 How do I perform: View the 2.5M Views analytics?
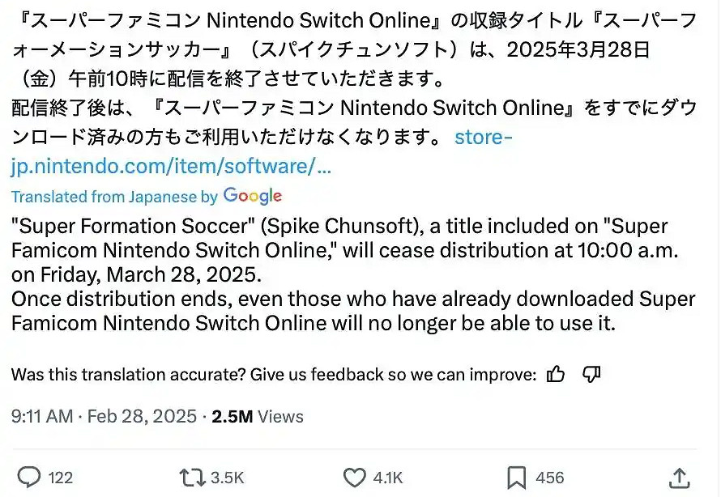pos(258,416)
